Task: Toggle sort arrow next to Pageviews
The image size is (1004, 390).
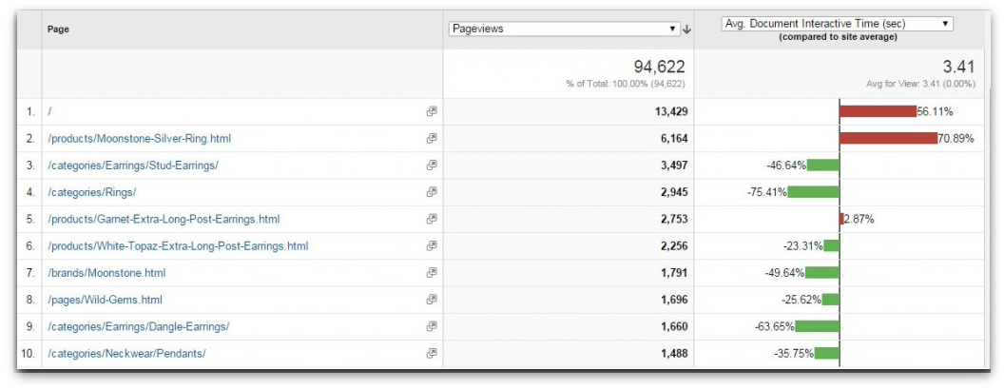Action: click(687, 29)
